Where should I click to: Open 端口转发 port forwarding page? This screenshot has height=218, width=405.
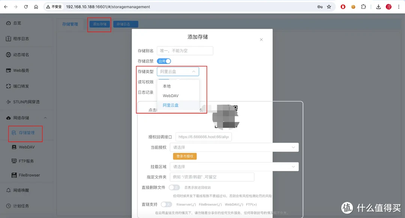(21, 86)
